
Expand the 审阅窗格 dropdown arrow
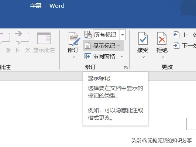[x=122, y=56]
